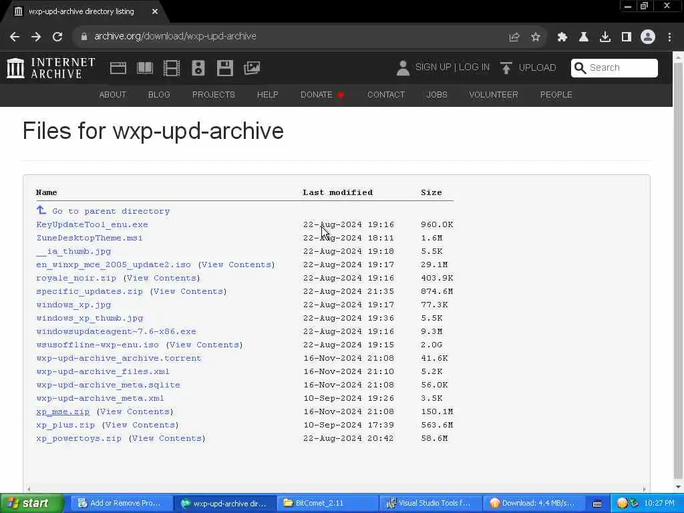Open the Extensions puzzle icon
The width and height of the screenshot is (684, 513).
click(x=562, y=37)
